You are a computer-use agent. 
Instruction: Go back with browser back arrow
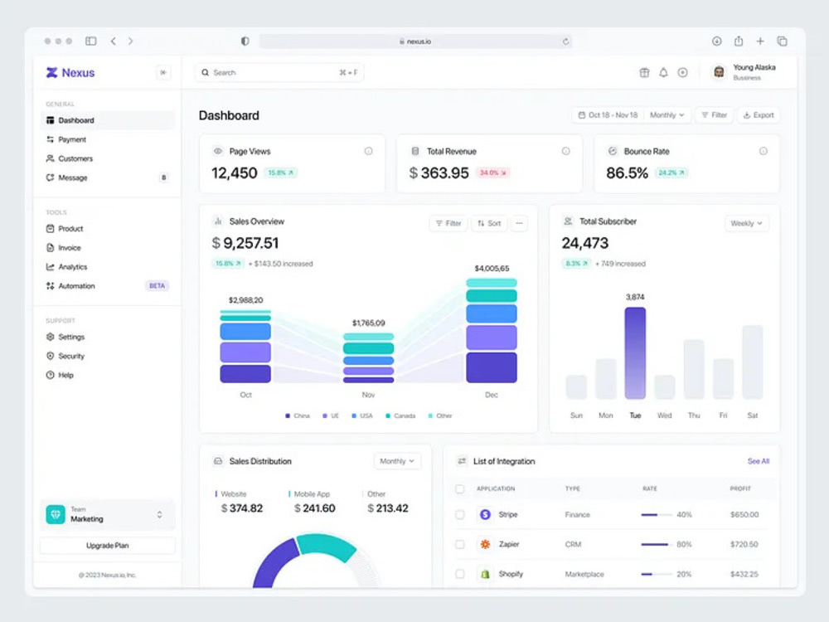coord(113,41)
